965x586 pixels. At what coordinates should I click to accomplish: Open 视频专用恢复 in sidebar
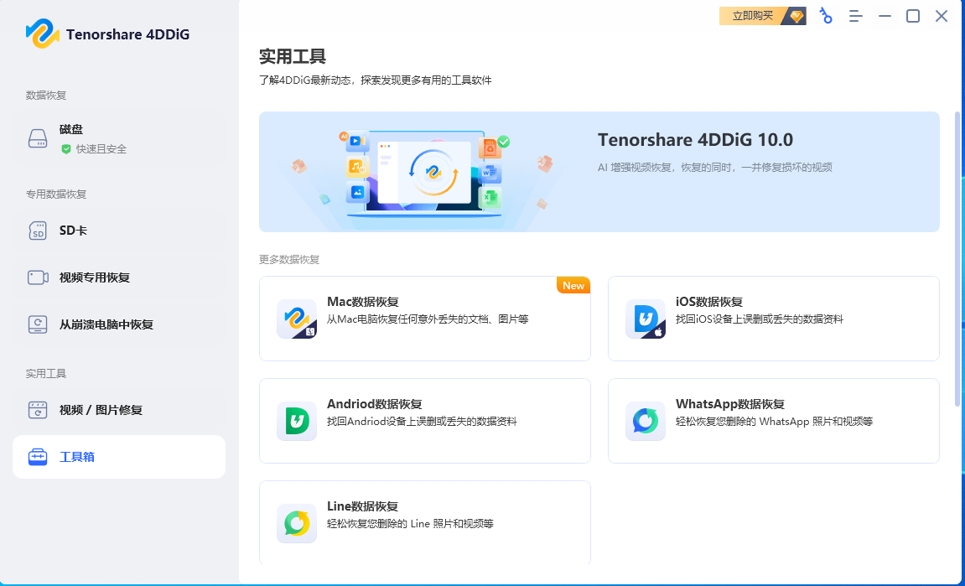(119, 277)
